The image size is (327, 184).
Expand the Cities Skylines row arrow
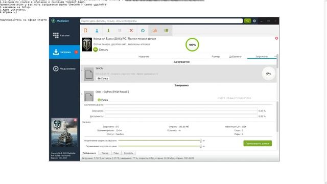point(82,94)
